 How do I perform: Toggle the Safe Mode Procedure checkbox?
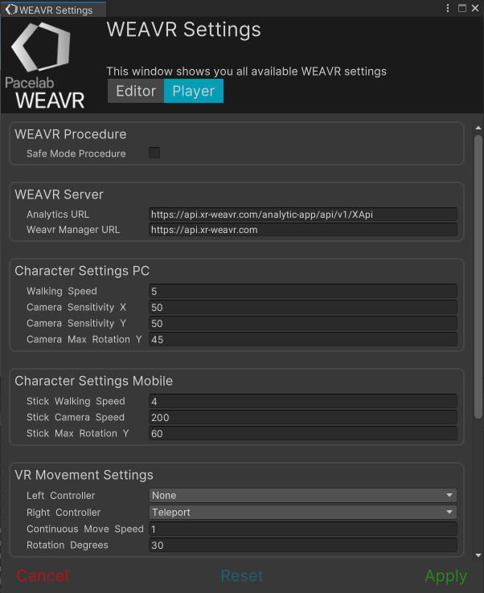pos(154,153)
